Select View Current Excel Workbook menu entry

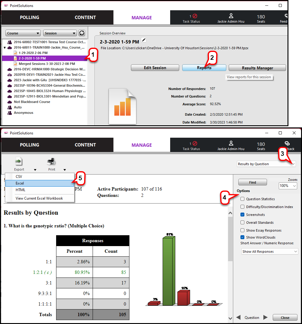point(40,198)
